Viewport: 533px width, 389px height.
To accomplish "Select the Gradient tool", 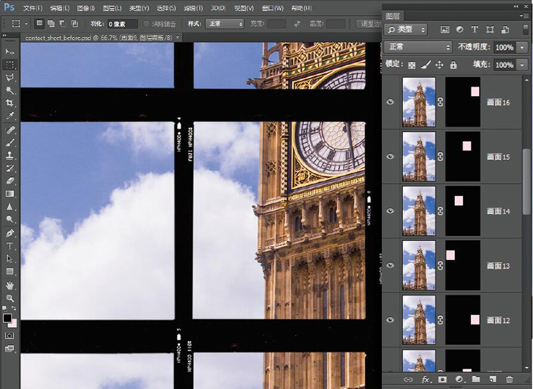I will [x=10, y=194].
